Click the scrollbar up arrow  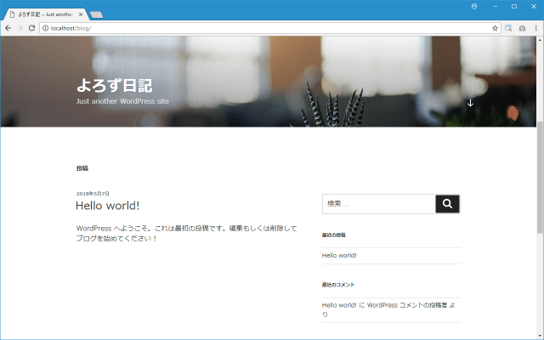[x=540, y=40]
